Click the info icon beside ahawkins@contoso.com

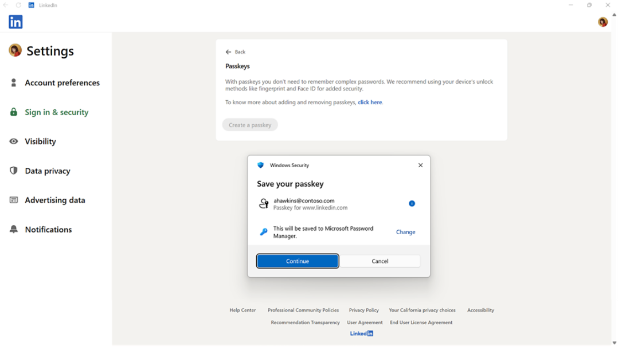pyautogui.click(x=412, y=203)
